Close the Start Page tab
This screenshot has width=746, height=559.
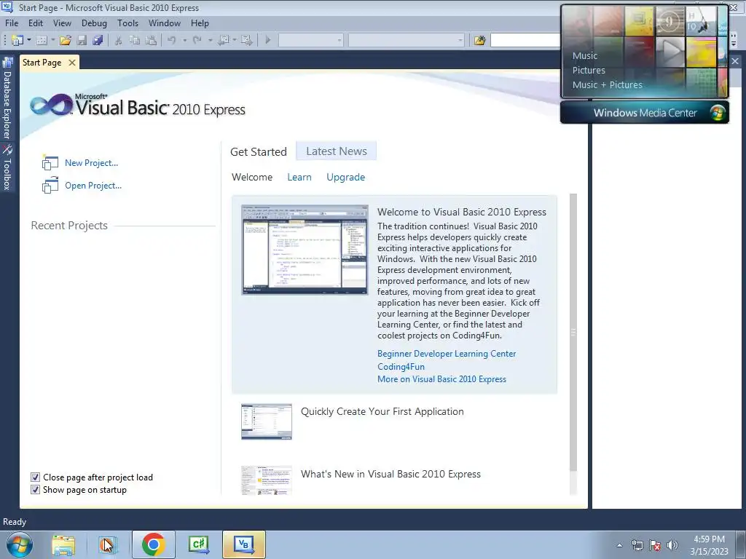pyautogui.click(x=72, y=63)
